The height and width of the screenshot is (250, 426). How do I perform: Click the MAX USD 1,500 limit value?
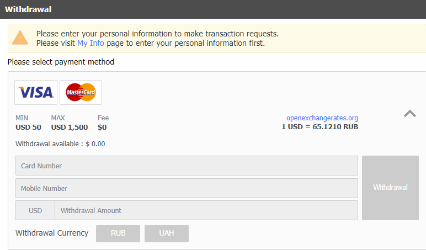tap(70, 127)
